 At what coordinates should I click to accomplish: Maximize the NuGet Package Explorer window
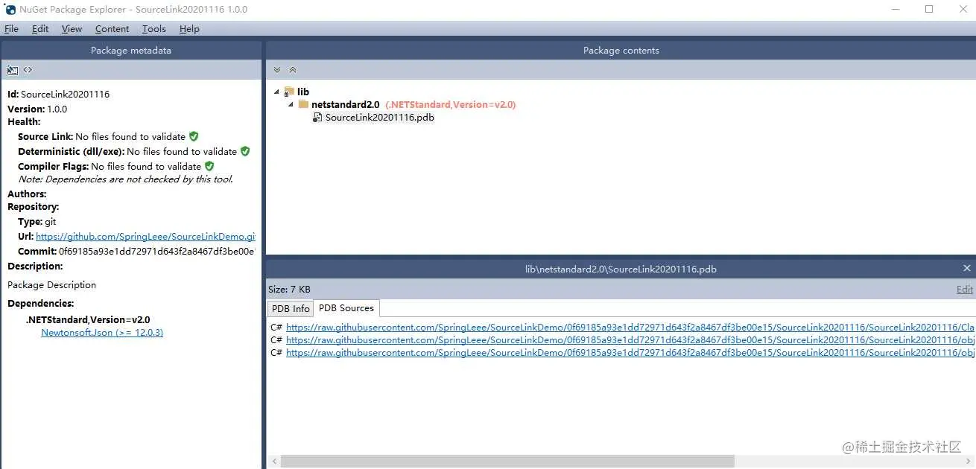pos(929,10)
